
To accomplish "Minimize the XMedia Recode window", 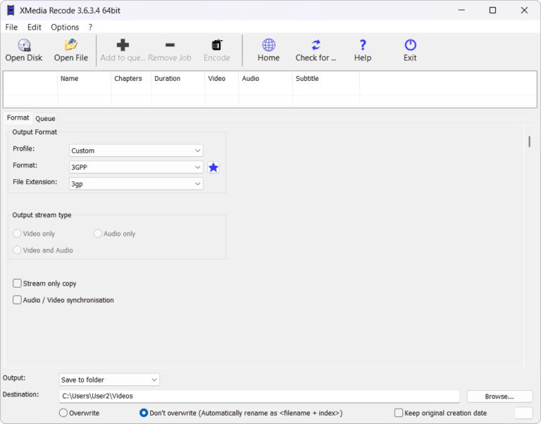I will point(461,11).
